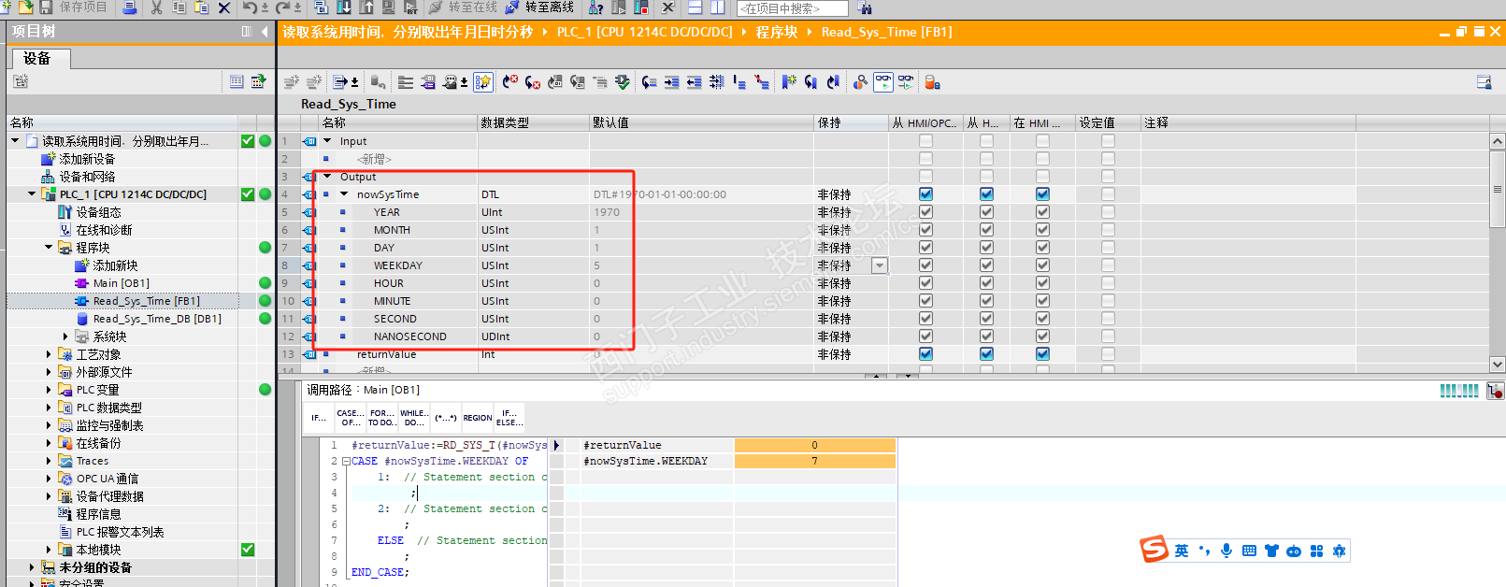
Task: Click 转至在线 go online button
Action: (463, 7)
